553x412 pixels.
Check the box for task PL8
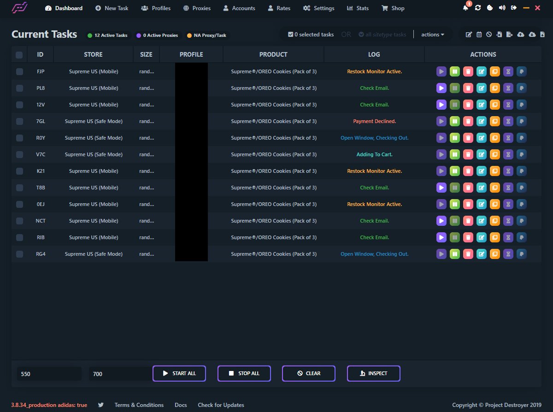tap(19, 88)
